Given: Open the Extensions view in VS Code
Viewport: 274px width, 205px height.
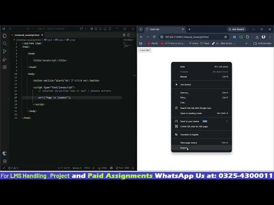Looking at the screenshot, I should 5,67.
